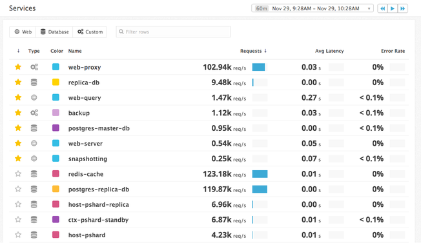Change the lavender color swatch for backup
Viewport: 421px width, 243px height.
click(56, 113)
